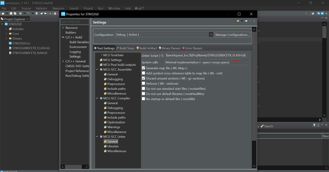Collapse the MCU GCC Compiler node

pyautogui.click(x=97, y=98)
